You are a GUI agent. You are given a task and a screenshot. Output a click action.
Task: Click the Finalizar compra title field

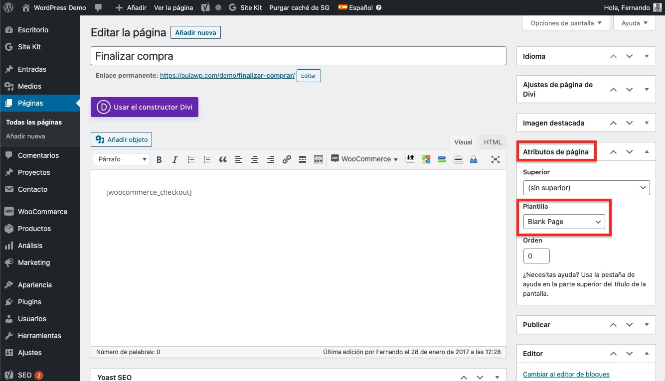coord(299,56)
